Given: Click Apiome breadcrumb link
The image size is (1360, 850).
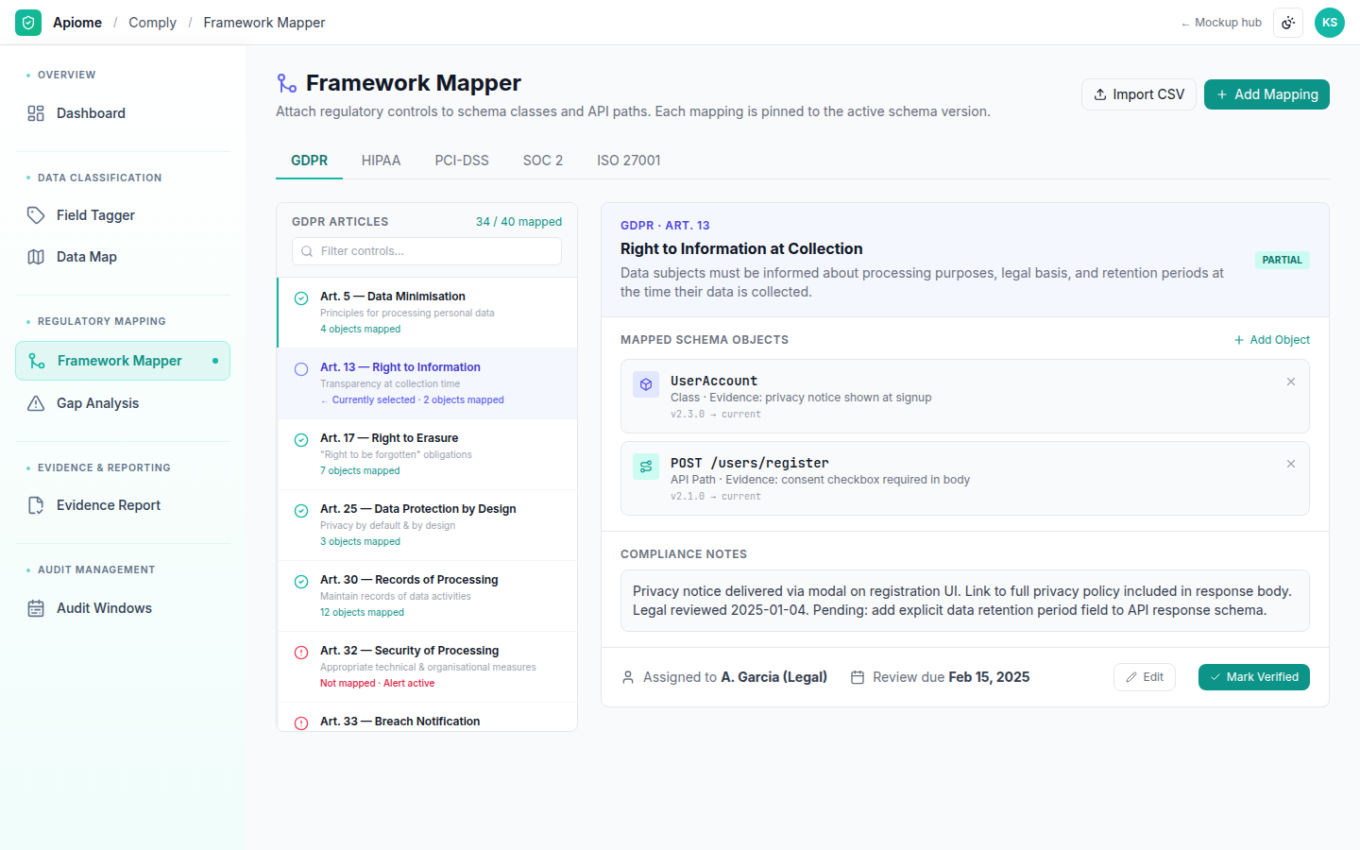Looking at the screenshot, I should (x=77, y=23).
